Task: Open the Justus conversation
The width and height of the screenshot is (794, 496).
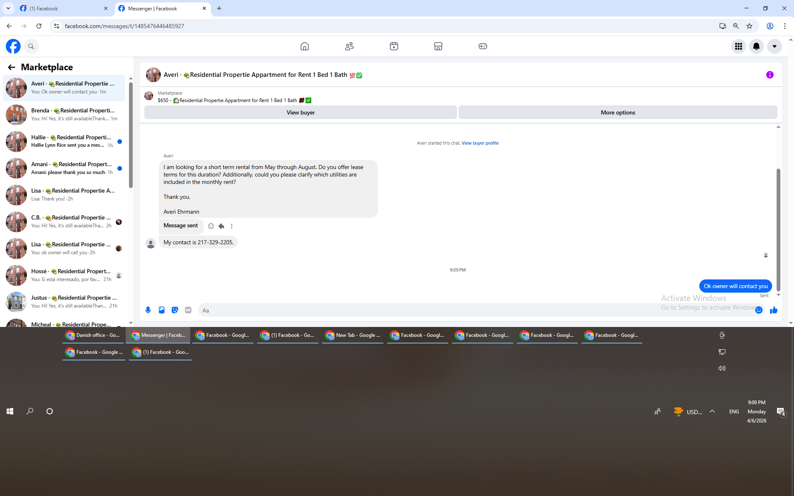Action: 64,302
